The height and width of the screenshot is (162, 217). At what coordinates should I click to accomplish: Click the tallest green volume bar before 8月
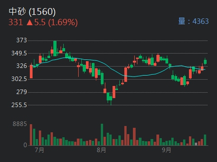(102, 135)
